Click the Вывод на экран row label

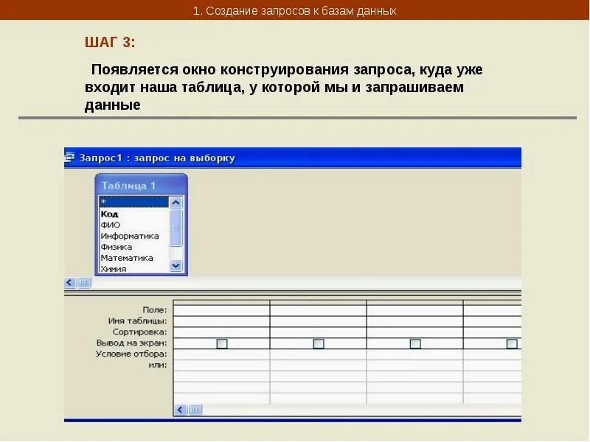tap(132, 343)
